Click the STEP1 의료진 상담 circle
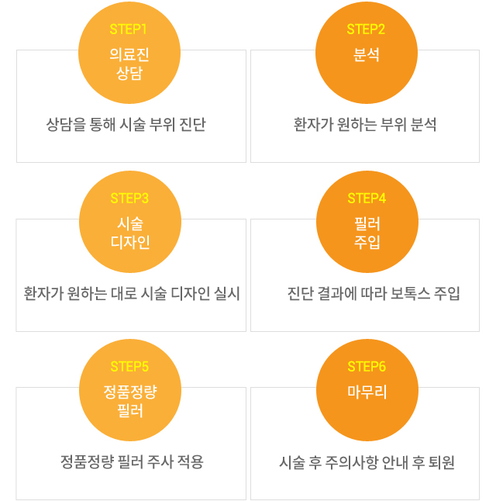Viewport: 496px width, 501px height. (x=129, y=53)
